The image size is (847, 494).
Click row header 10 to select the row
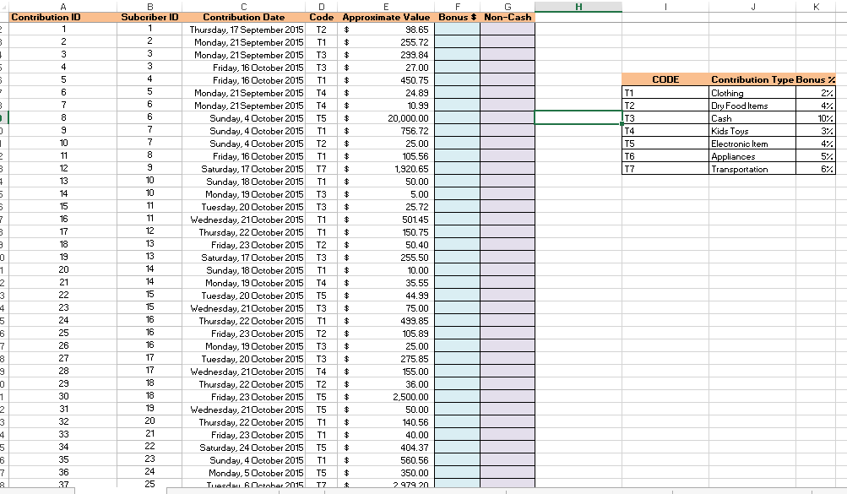point(3,131)
